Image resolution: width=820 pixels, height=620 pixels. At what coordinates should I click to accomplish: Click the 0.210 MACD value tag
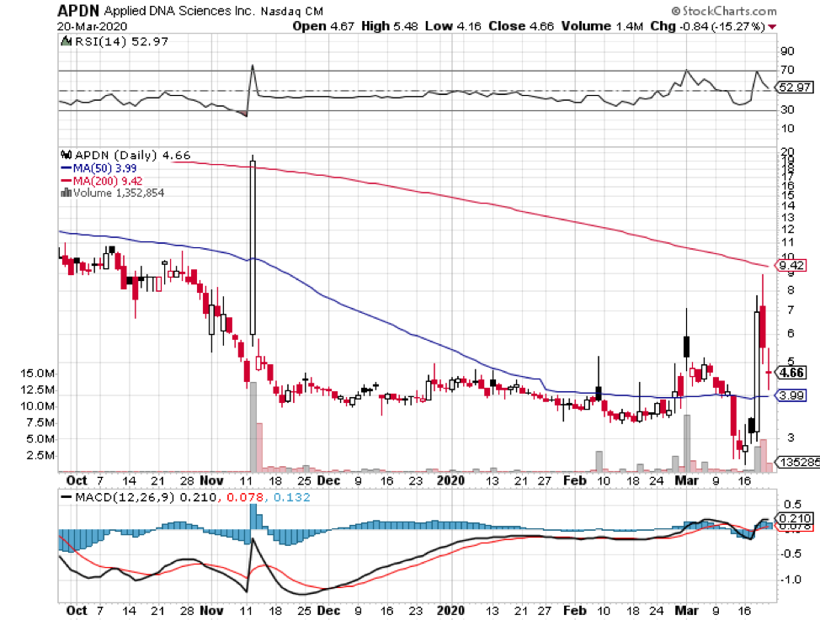[x=794, y=517]
